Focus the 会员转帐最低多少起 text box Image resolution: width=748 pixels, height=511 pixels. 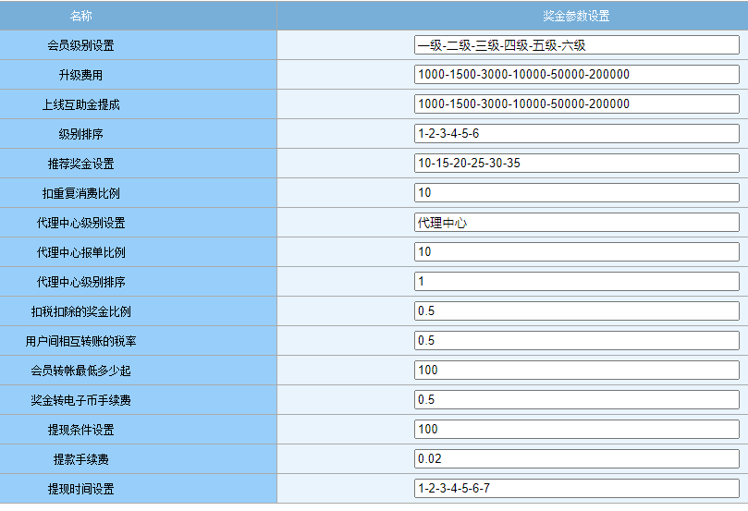[x=577, y=371]
